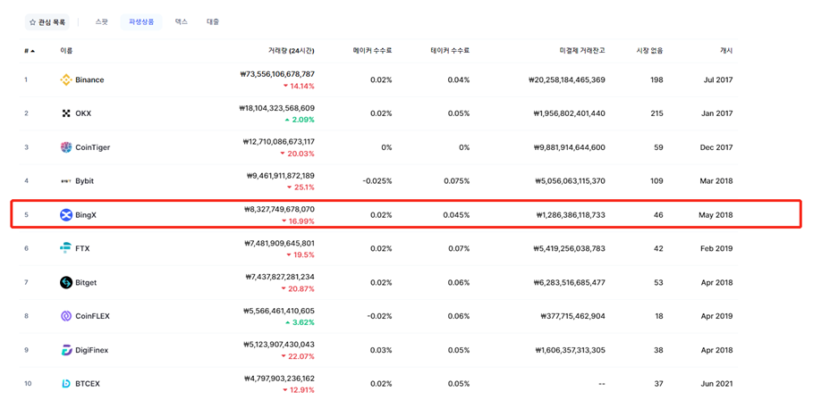813x400 pixels.
Task: Click the Bitget logo icon
Action: (66, 282)
